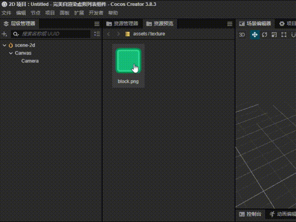Toggle expand all nodes icon in hierarchy

coord(97,34)
